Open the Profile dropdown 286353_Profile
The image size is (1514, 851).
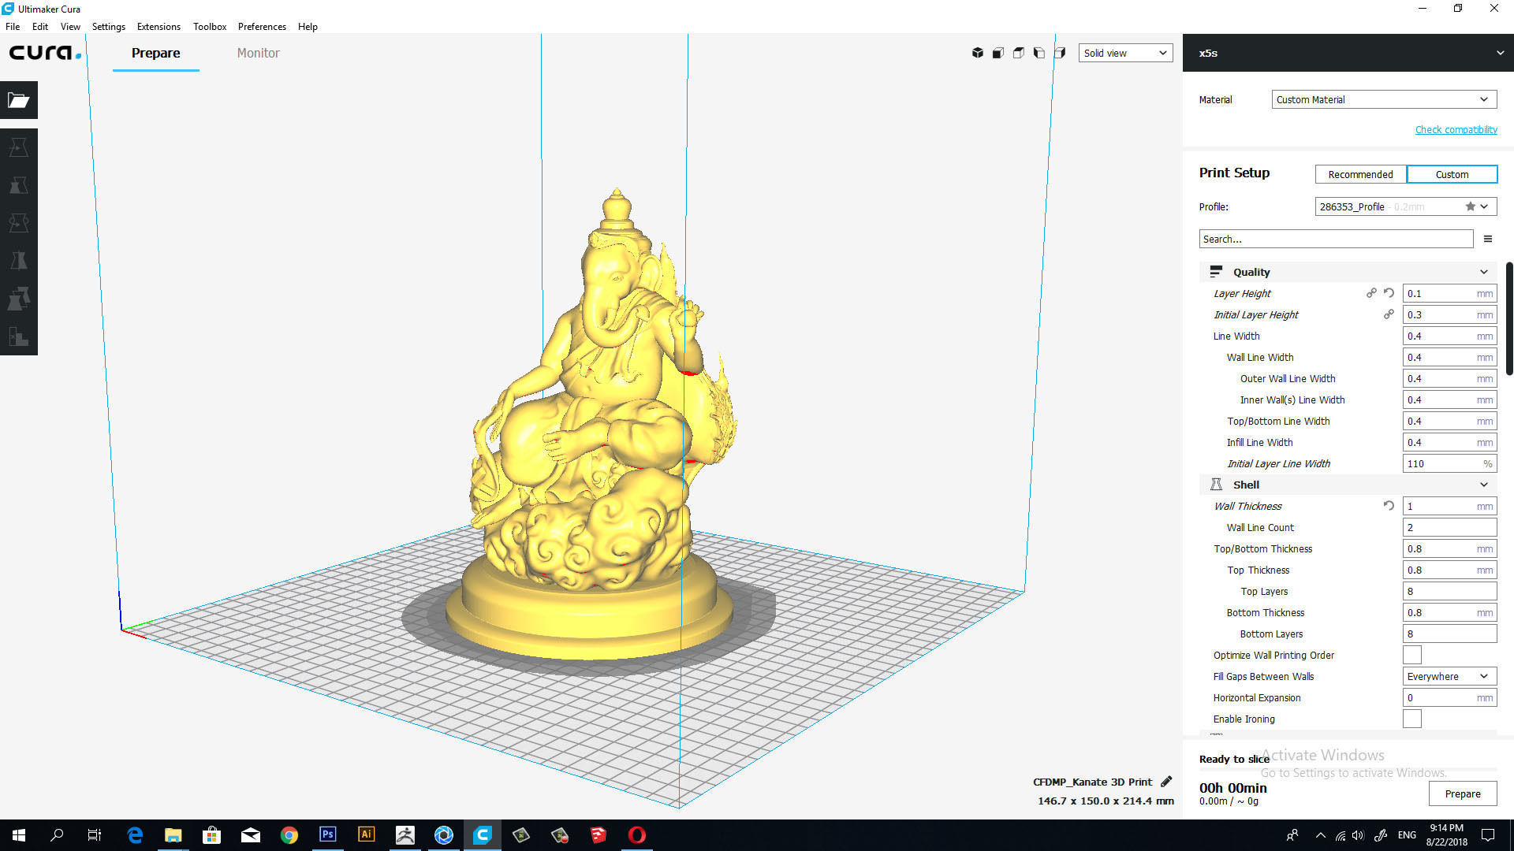1406,206
